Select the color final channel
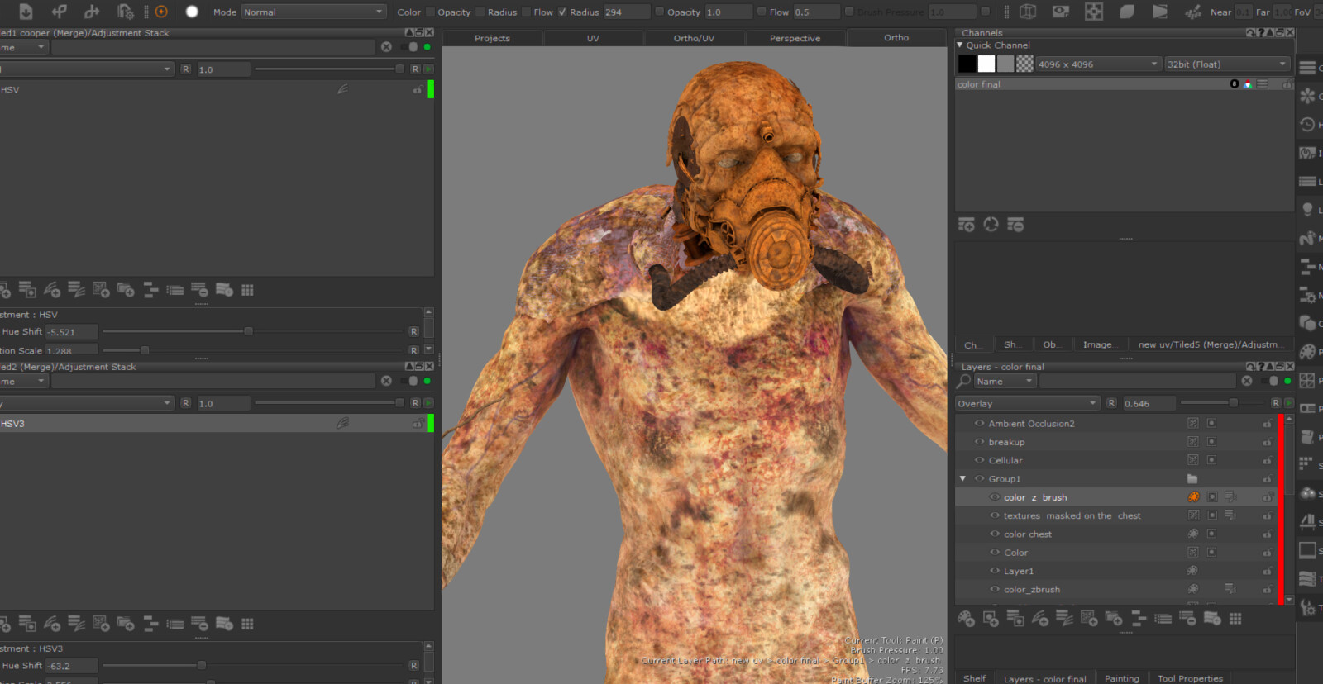 pos(1125,84)
